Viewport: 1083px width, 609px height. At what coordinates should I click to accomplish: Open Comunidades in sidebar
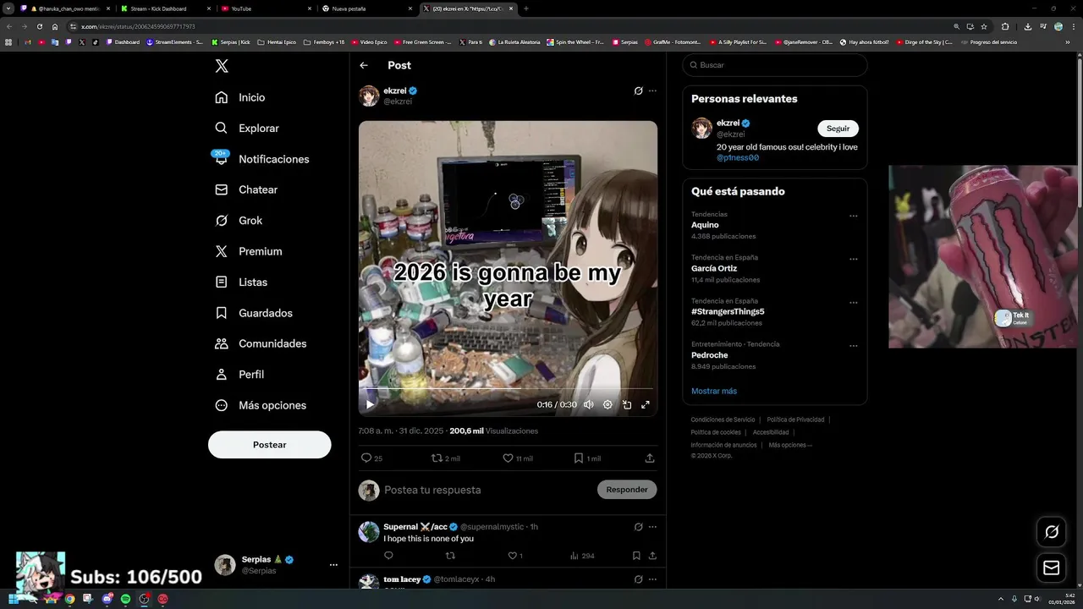[x=261, y=343]
